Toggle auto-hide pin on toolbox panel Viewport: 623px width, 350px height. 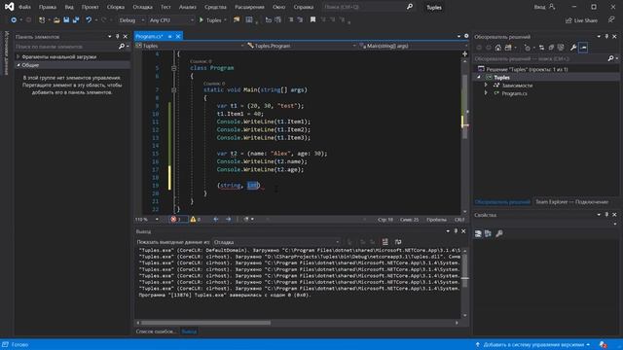[x=117, y=37]
